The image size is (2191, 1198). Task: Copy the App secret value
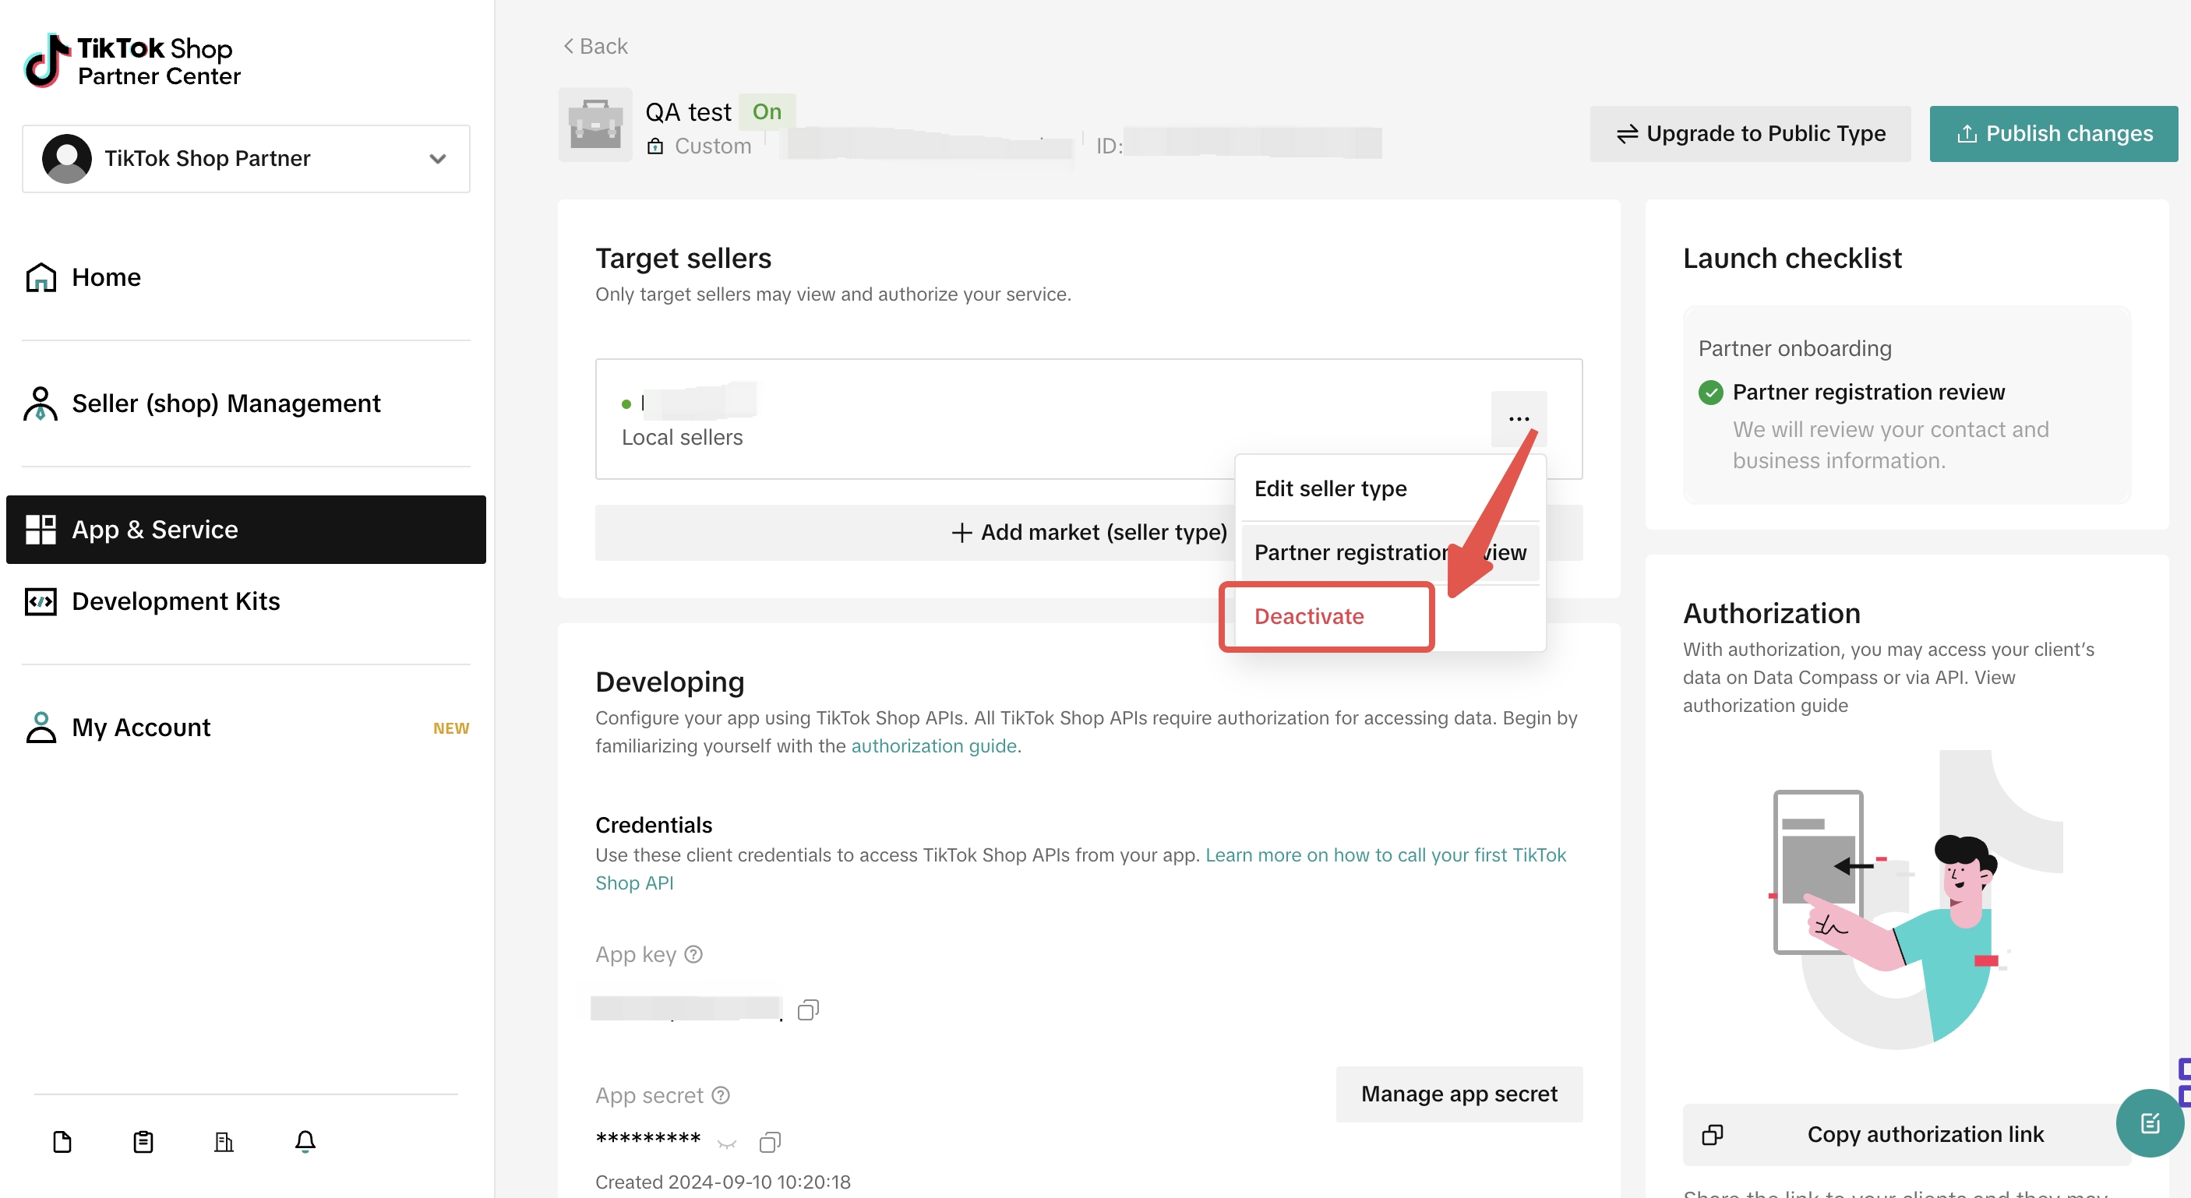769,1142
